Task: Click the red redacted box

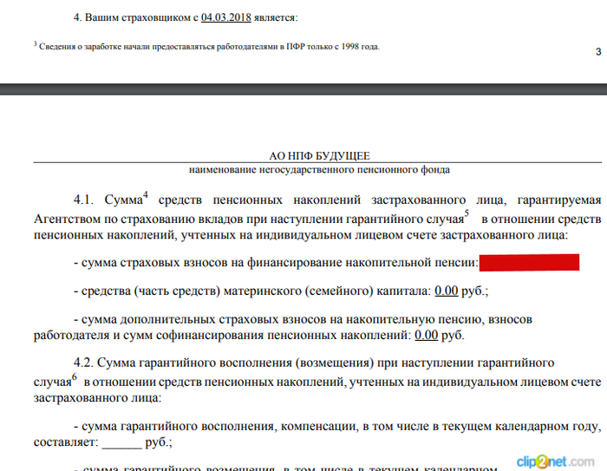Action: (529, 263)
